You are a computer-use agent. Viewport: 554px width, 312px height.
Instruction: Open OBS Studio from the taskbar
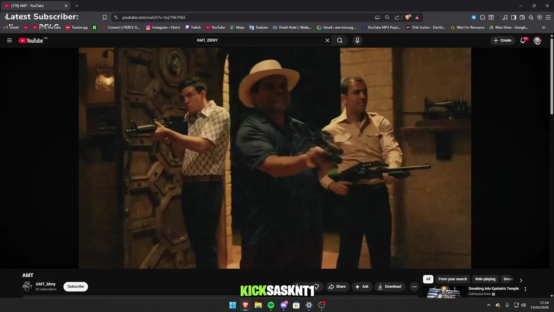[x=322, y=305]
